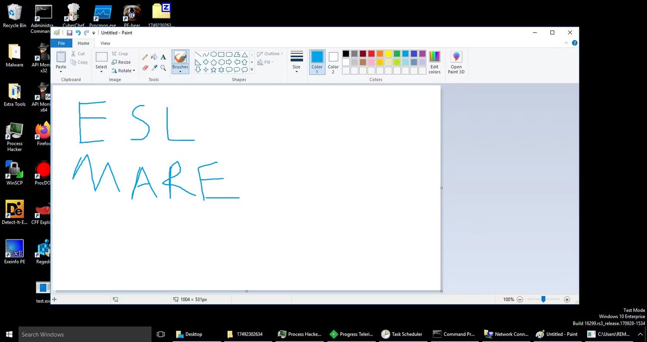Click the Resize command
Image resolution: width=647 pixels, height=342 pixels.
122,62
